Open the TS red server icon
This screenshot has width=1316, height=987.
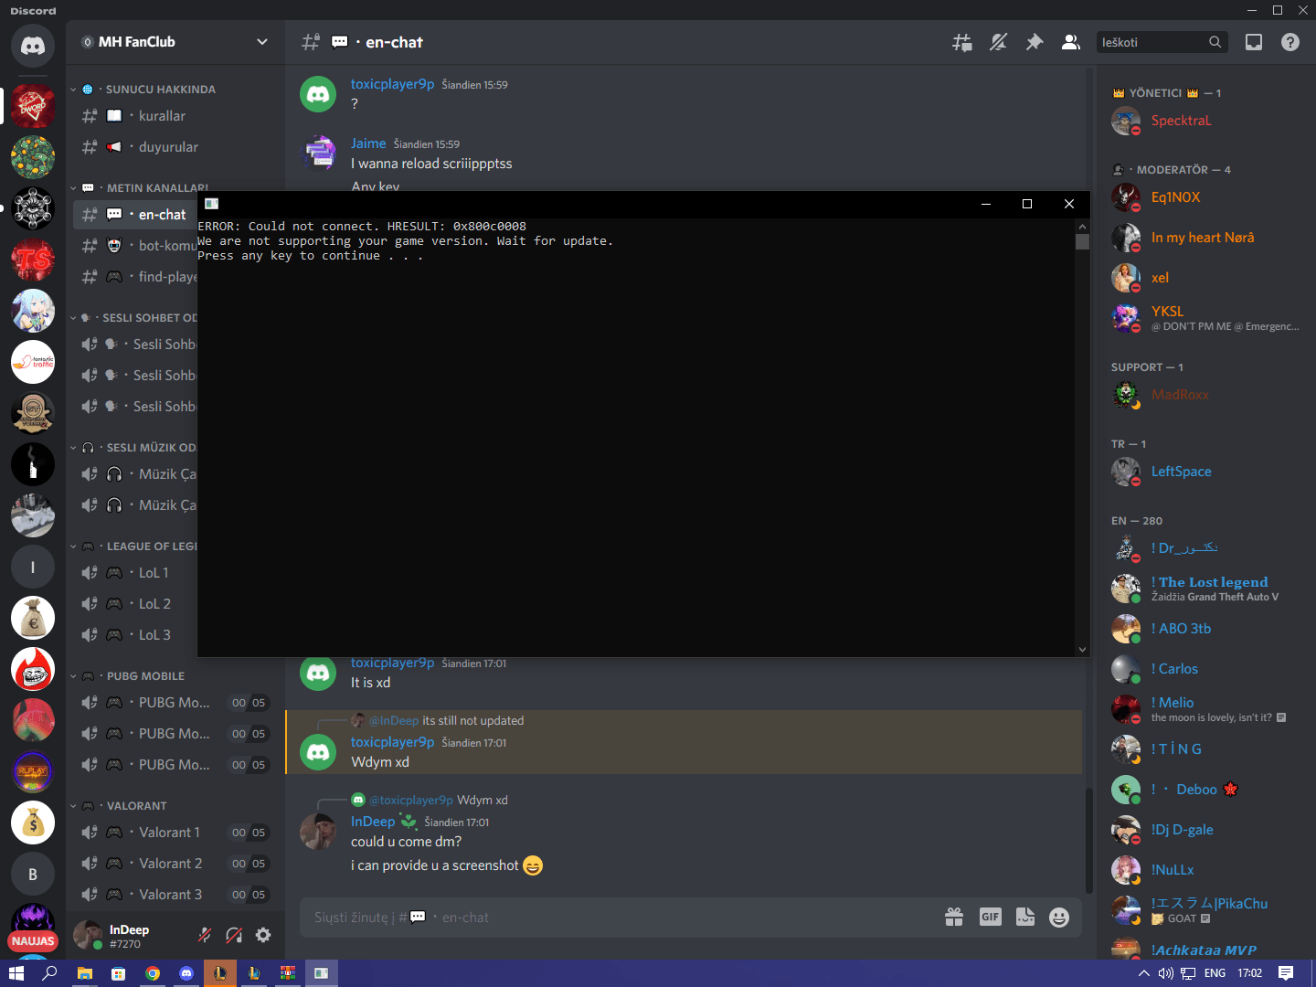[x=33, y=260]
